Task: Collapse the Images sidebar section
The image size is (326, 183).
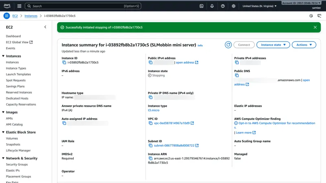Action: pos(3,112)
